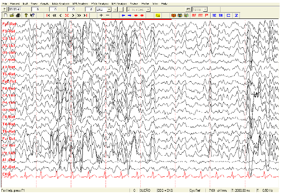Viewport: 281px width, 194px height.
Task: Click the FS button next to the frequency dropdown
Action: [188, 9]
